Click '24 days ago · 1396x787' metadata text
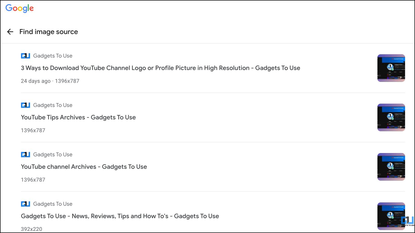This screenshot has height=233, width=415. pos(50,81)
